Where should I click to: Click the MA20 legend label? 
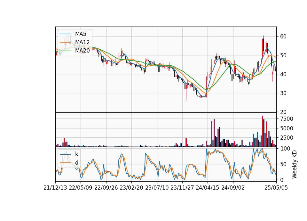click(82, 51)
